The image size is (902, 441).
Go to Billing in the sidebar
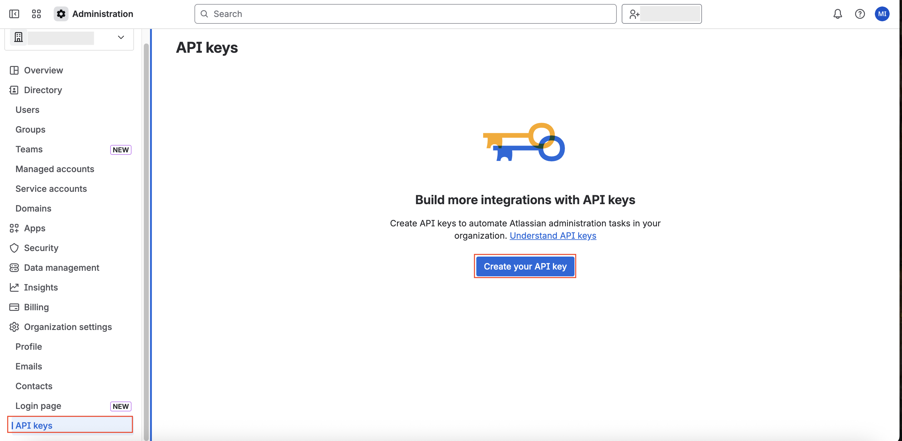click(x=36, y=307)
